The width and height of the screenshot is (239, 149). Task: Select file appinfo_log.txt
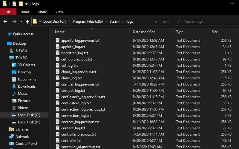[x=73, y=47]
